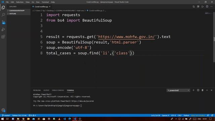This screenshot has height=121, width=215.
Task: Click Desktop in breadcrumb path
Action: point(50,10)
